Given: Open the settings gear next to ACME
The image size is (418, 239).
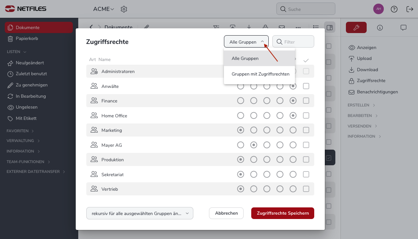Looking at the screenshot, I should pyautogui.click(x=124, y=9).
